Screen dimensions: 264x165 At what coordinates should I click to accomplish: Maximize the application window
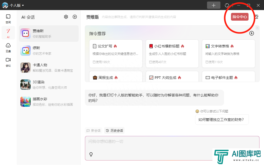[248, 5]
